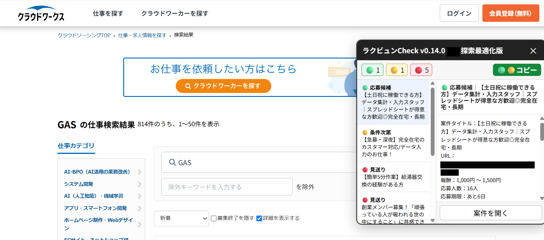This screenshot has height=240, width=544.
Task: Close the ラクビュンCheck panel
Action: 533,51
